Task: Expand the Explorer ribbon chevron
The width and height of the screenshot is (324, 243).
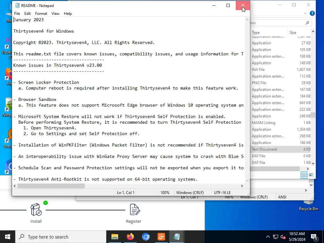Action: [x=305, y=13]
